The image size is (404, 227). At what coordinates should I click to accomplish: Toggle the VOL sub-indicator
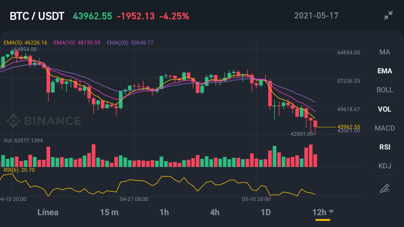coord(385,109)
